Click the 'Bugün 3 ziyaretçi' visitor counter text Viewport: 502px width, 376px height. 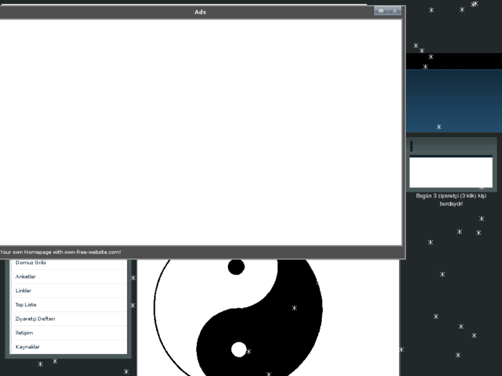451,199
